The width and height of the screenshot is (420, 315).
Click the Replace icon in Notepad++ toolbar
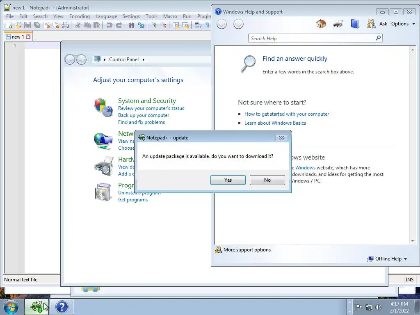tap(141, 25)
